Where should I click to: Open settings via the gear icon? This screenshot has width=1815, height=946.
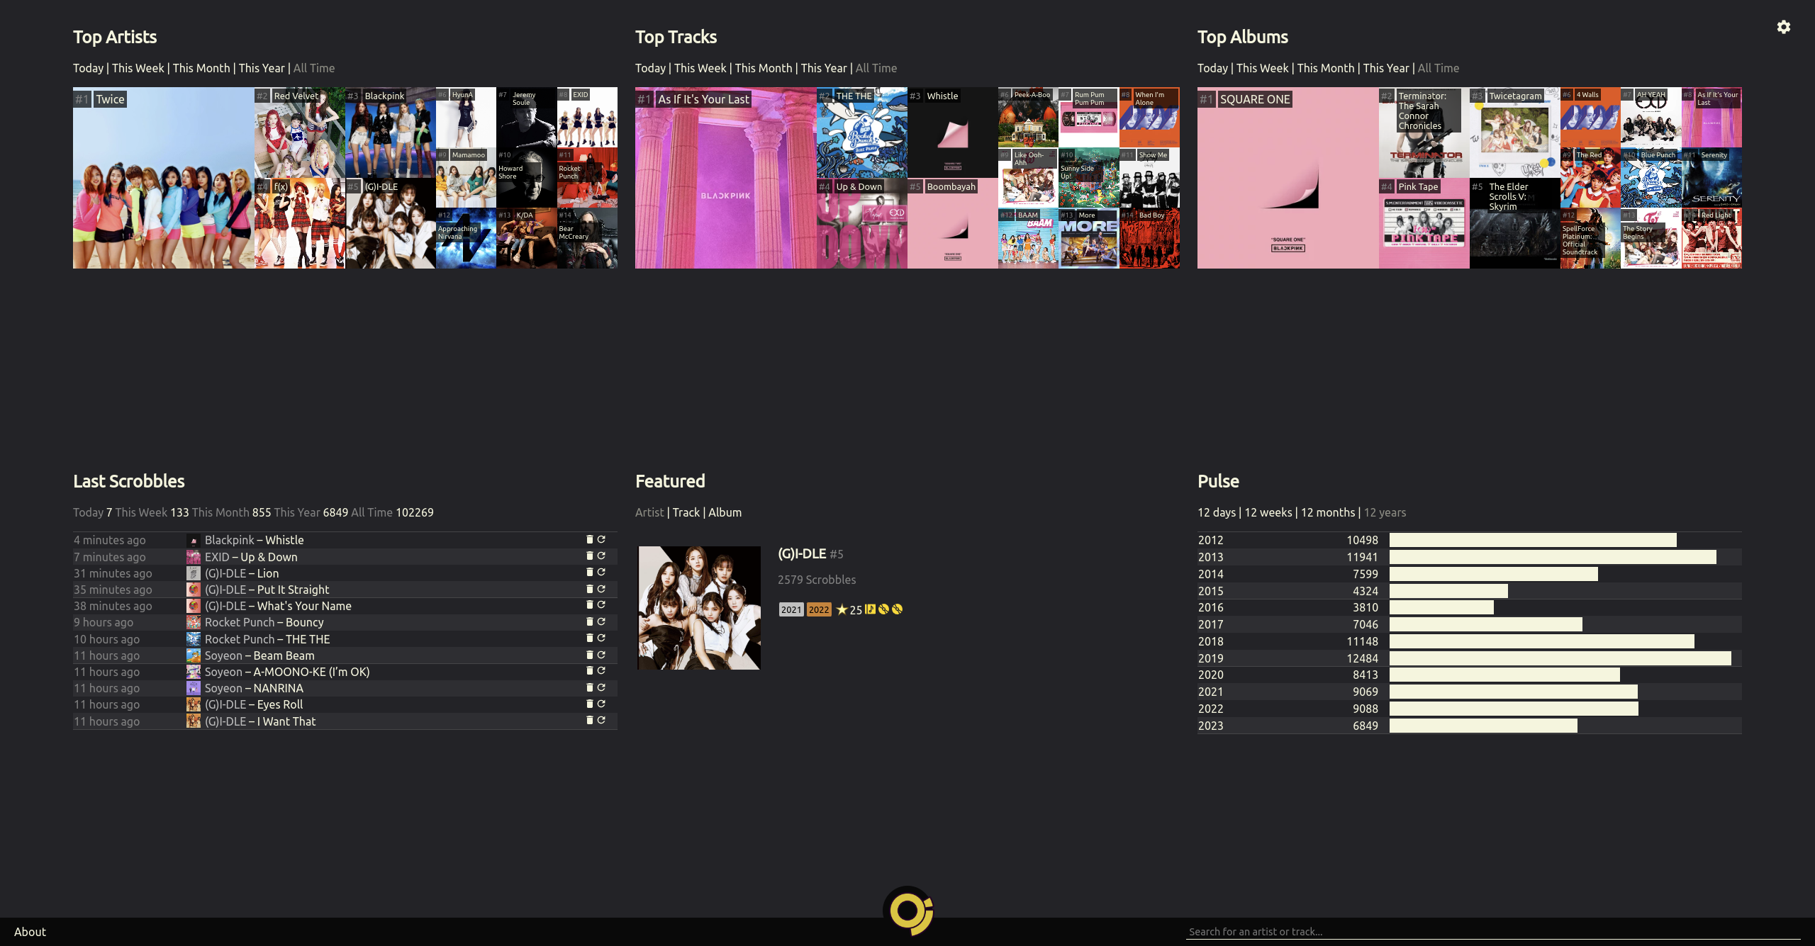tap(1783, 27)
